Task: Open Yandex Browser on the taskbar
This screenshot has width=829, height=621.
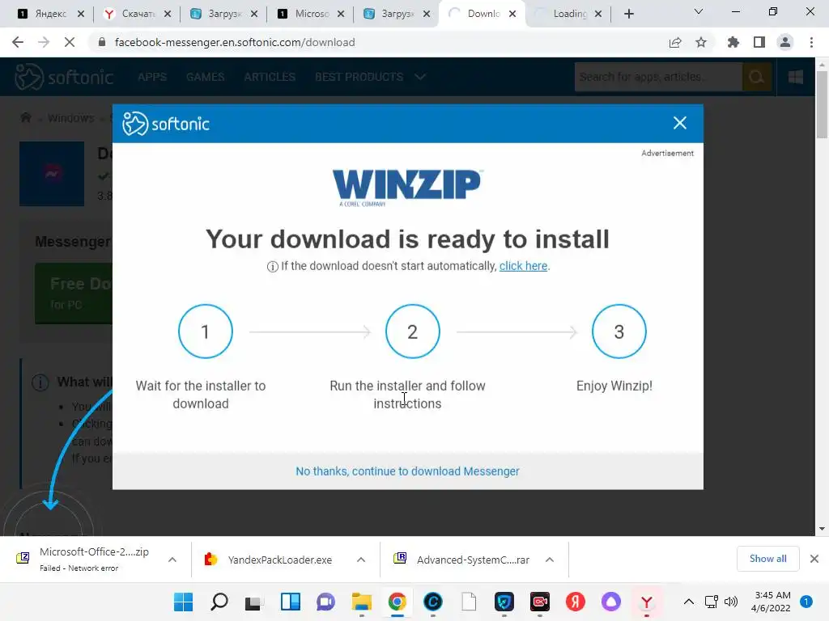Action: click(x=647, y=602)
